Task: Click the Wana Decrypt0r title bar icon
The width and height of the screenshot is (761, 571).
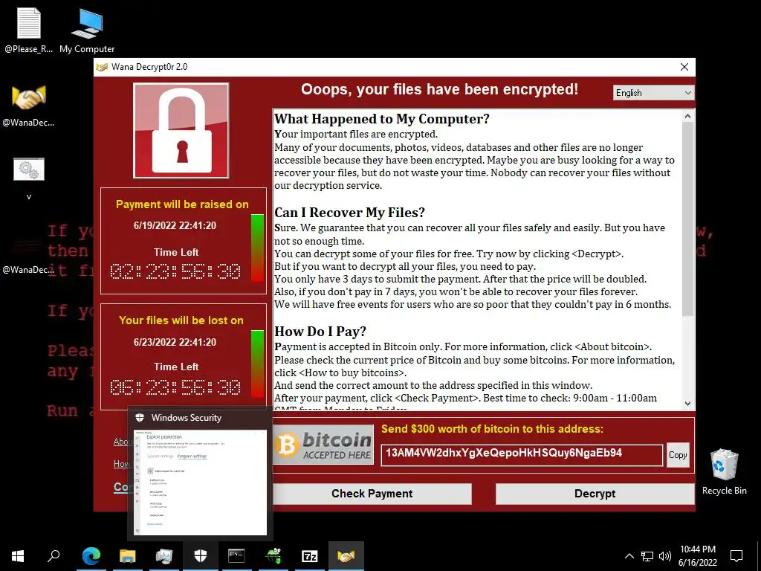Action: pyautogui.click(x=101, y=67)
